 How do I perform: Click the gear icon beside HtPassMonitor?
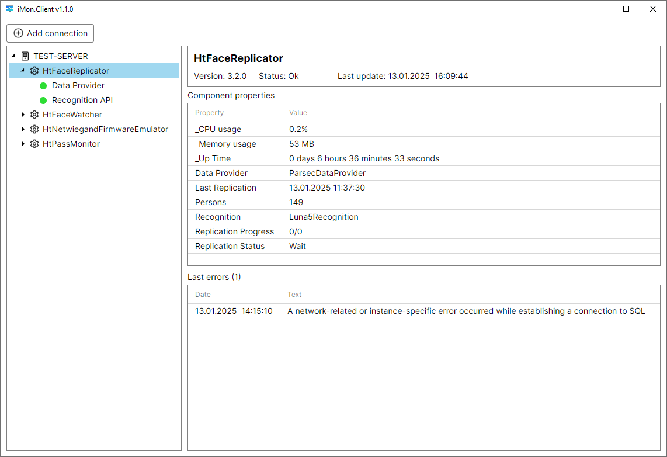[x=34, y=144]
